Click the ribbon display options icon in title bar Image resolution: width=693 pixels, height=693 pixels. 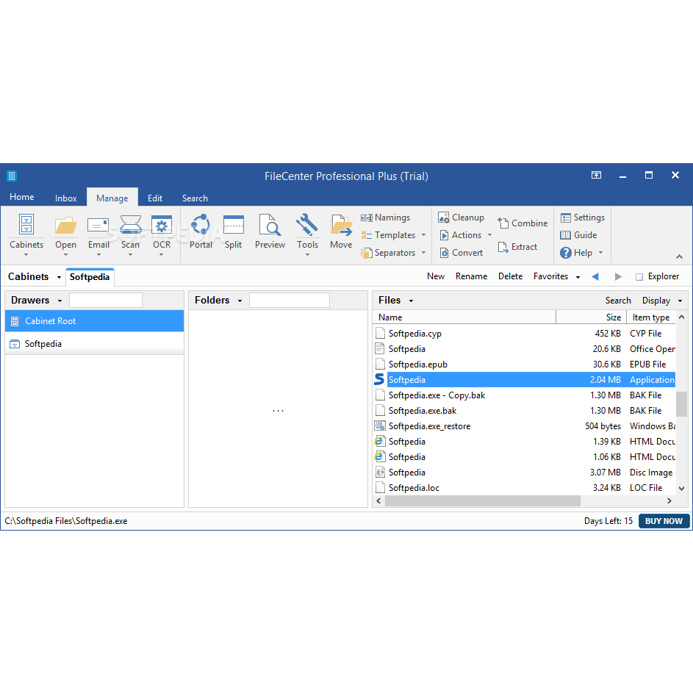(596, 176)
